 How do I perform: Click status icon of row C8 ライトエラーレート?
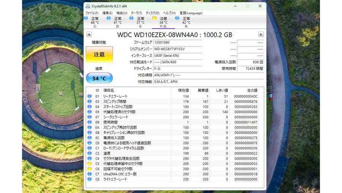[89, 179]
